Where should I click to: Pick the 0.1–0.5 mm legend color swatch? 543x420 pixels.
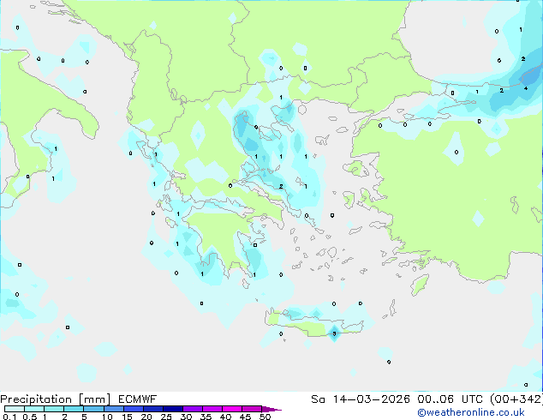(15, 409)
